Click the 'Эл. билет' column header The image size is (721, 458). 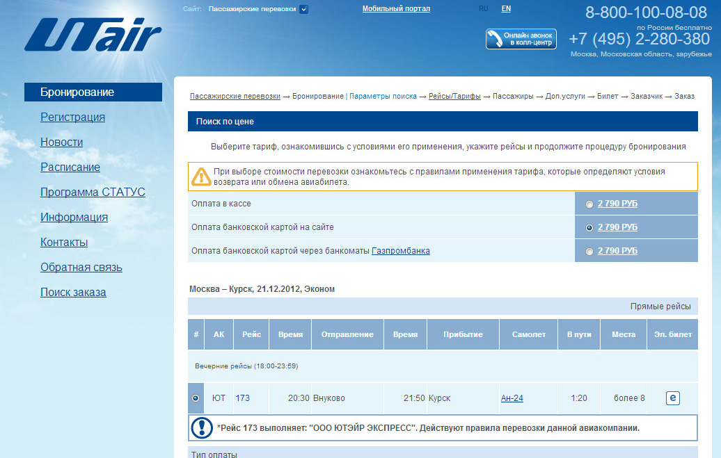673,334
